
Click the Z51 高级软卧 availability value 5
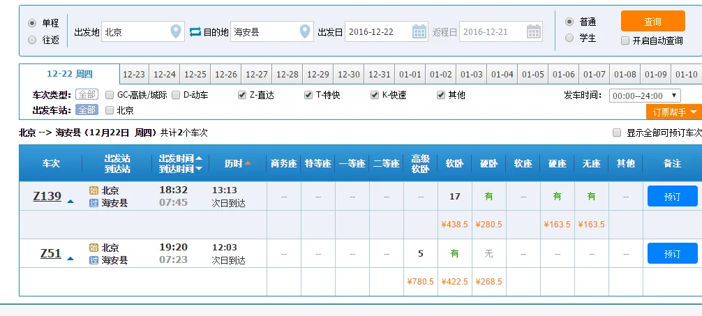click(x=420, y=253)
